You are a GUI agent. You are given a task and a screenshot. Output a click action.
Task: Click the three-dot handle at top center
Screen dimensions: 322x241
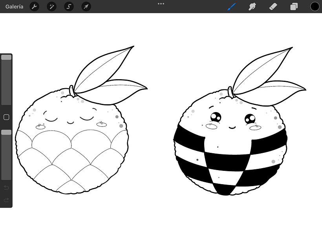click(x=161, y=4)
